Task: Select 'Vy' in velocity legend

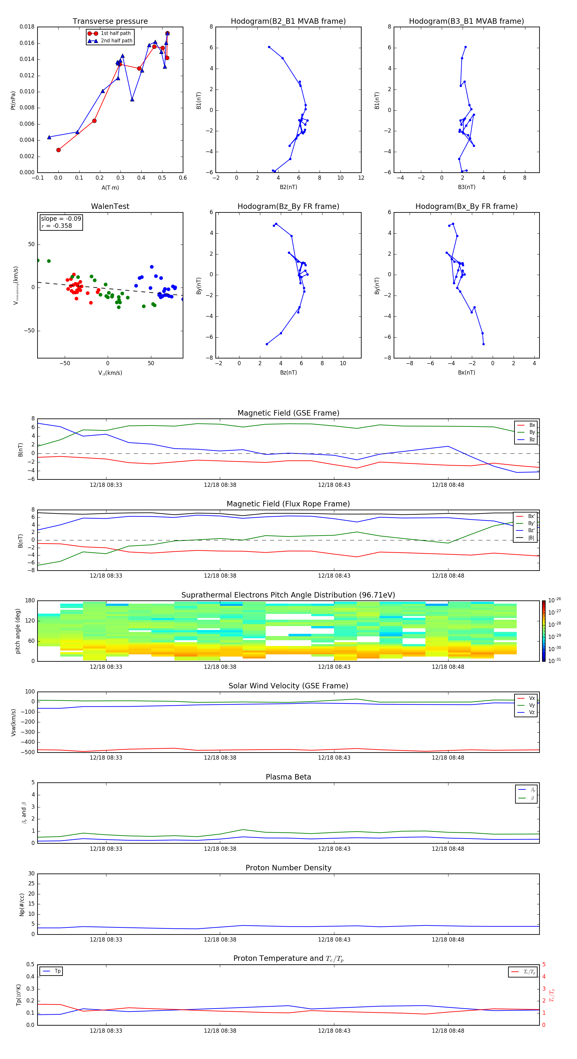Action: click(x=526, y=705)
